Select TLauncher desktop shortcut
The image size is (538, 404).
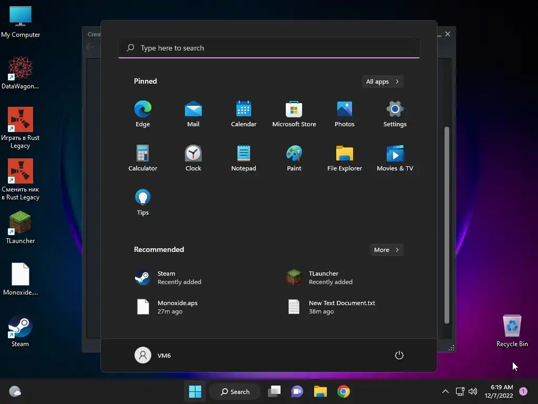20,227
